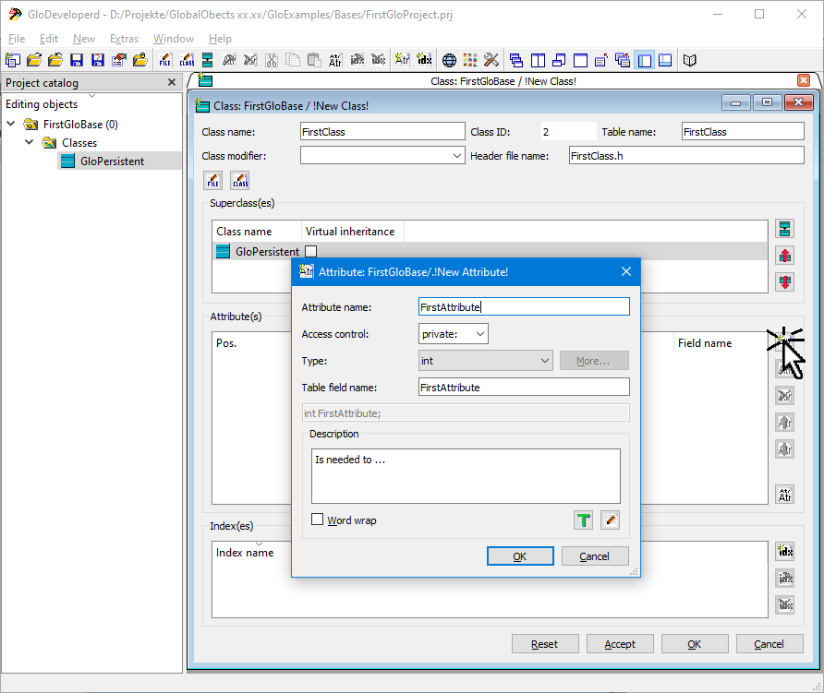The image size is (824, 693).
Task: Click the Accept button in class window
Action: pos(619,644)
